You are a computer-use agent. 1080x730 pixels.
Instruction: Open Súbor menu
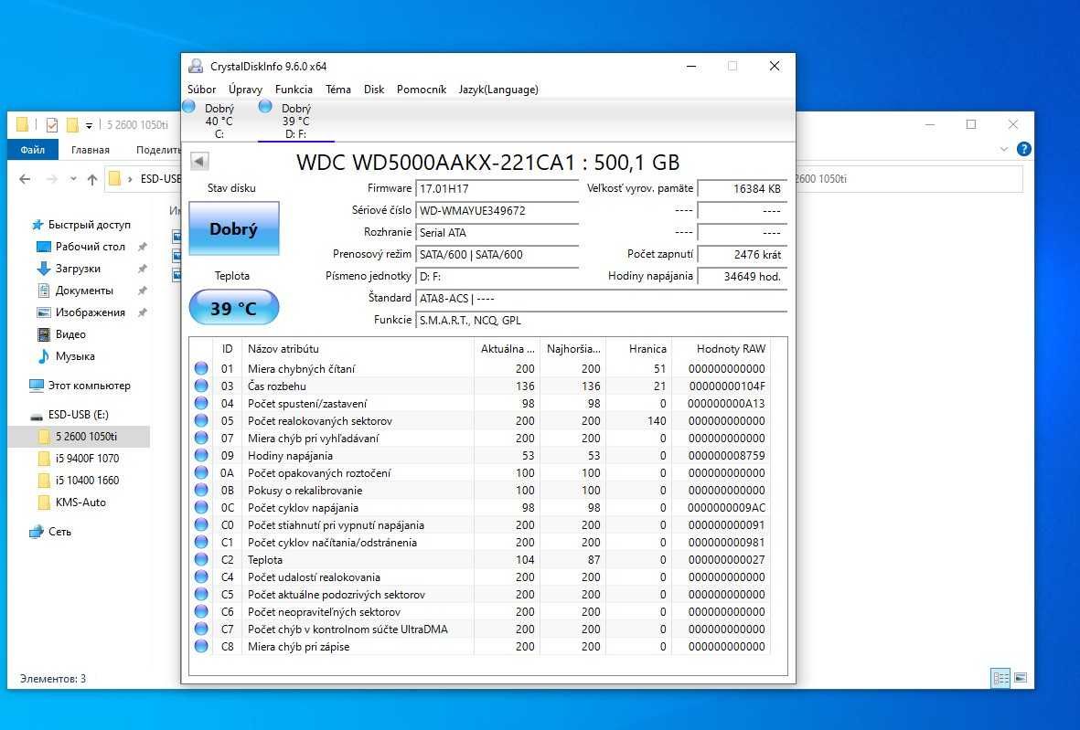[202, 90]
